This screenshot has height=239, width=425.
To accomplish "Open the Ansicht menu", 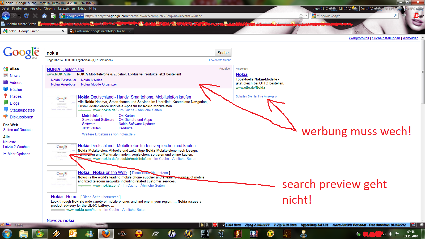I will click(x=35, y=8).
